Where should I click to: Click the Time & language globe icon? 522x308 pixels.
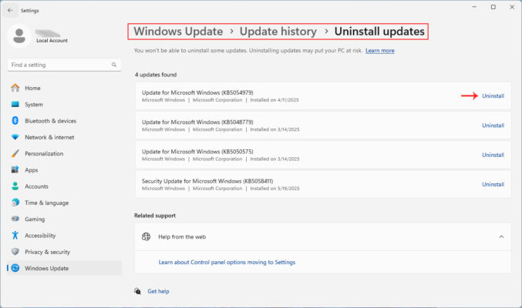15,203
